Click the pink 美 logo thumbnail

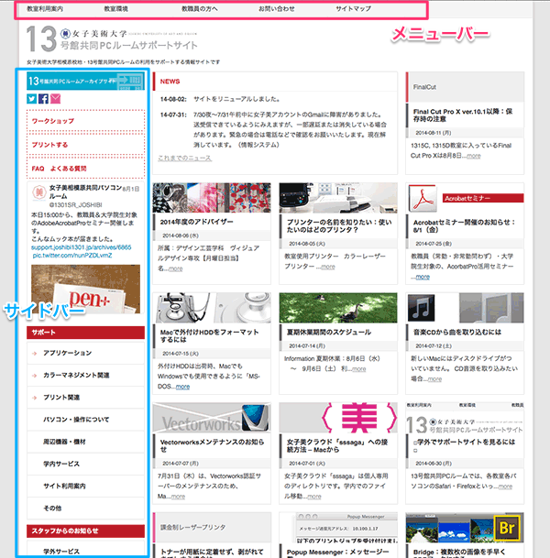point(338,418)
